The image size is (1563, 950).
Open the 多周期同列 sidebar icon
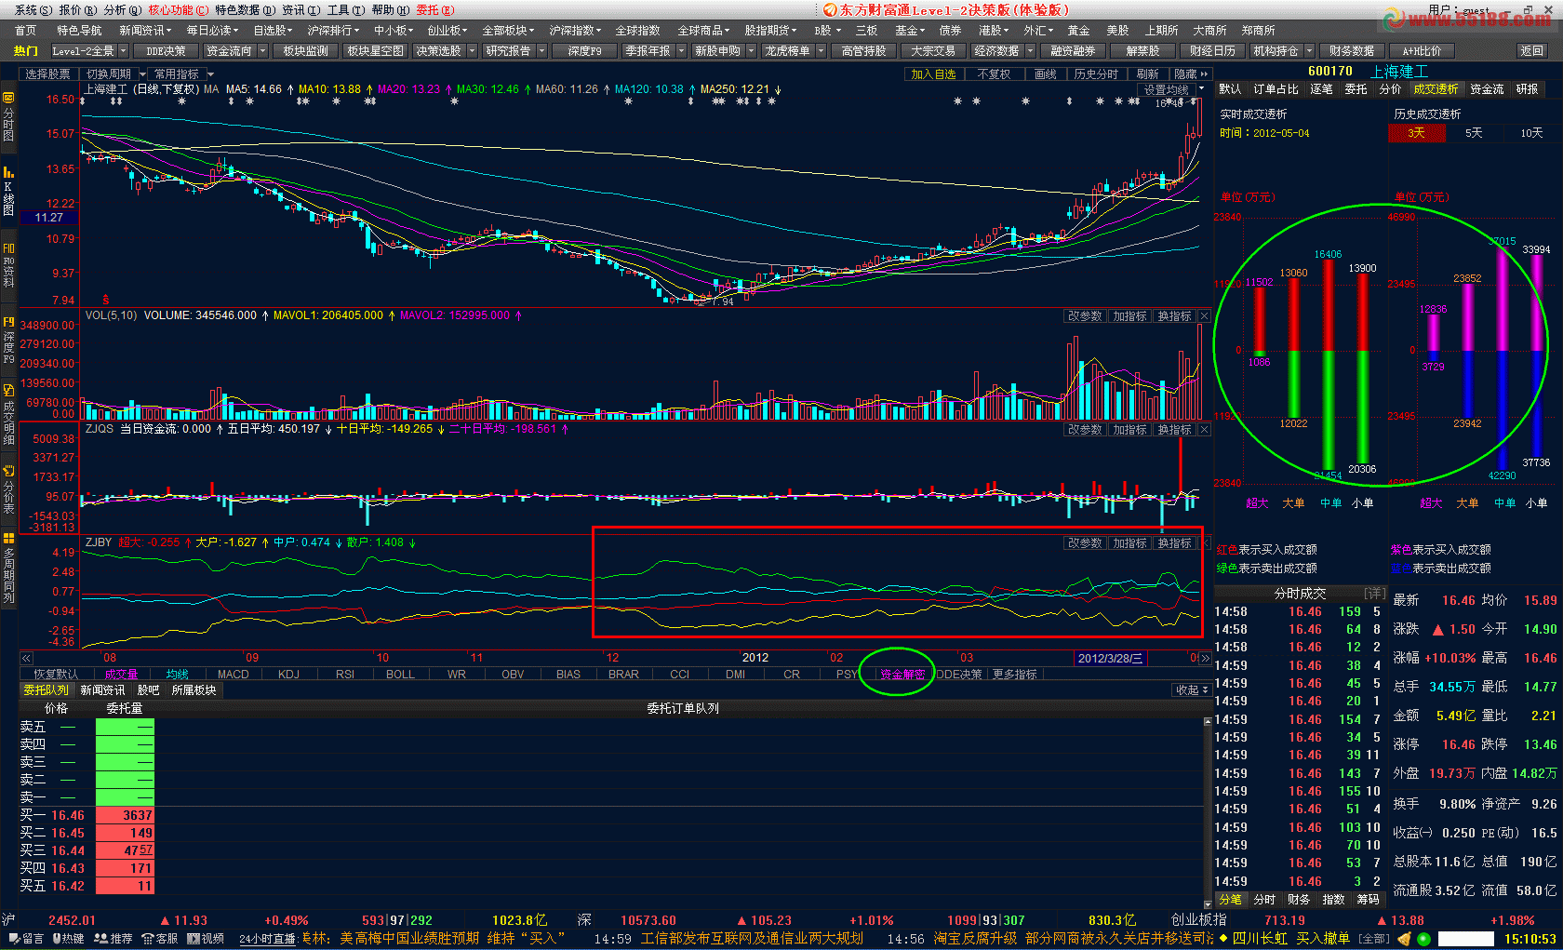8,568
